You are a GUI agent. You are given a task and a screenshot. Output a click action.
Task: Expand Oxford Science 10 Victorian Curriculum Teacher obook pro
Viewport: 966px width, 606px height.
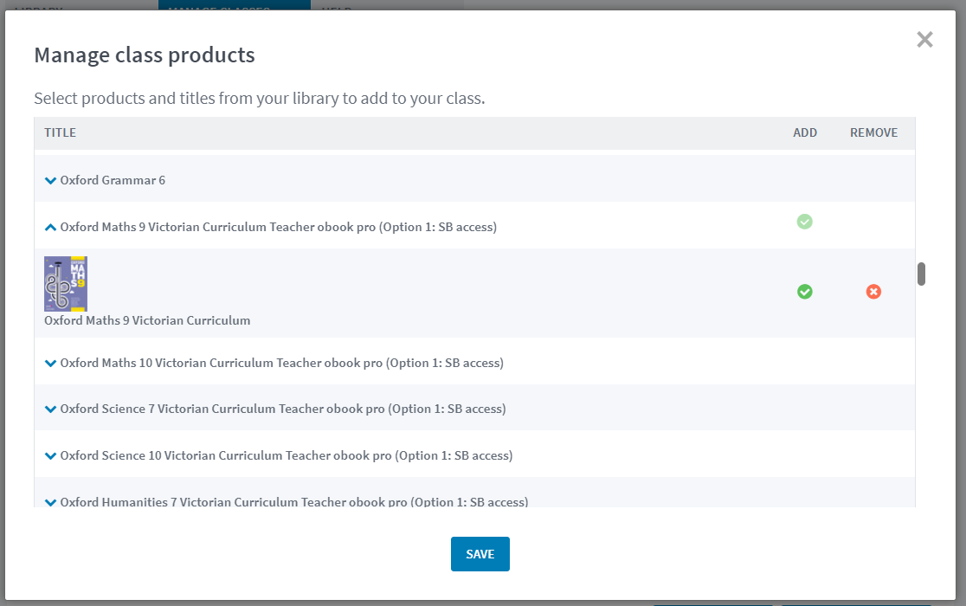(50, 455)
